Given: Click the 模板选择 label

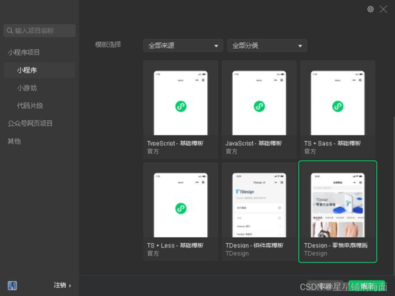Looking at the screenshot, I should pos(108,45).
